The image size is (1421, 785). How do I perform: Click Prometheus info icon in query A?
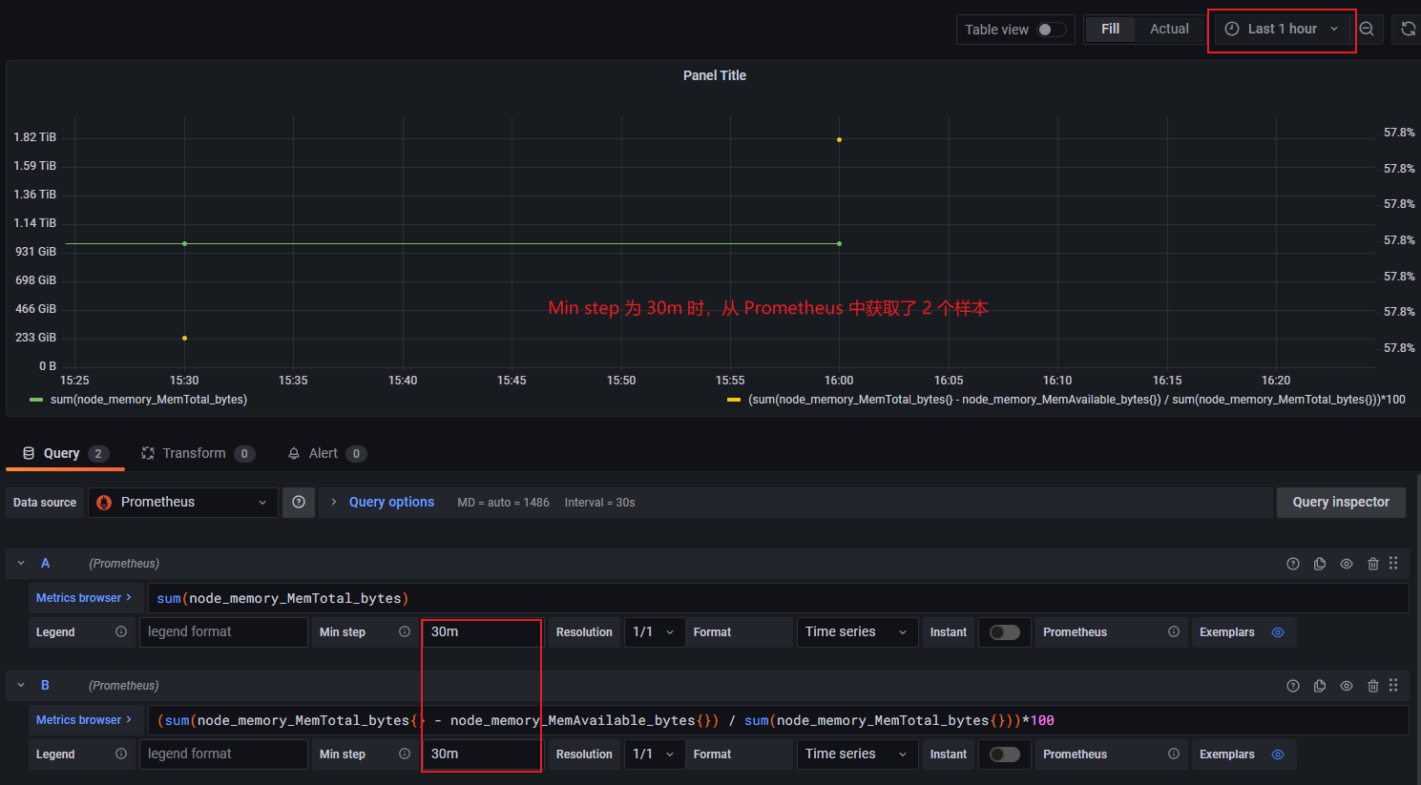coord(1174,631)
